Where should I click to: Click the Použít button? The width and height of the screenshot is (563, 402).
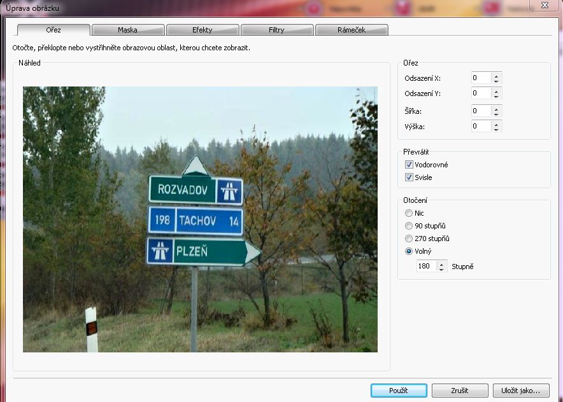pos(399,391)
